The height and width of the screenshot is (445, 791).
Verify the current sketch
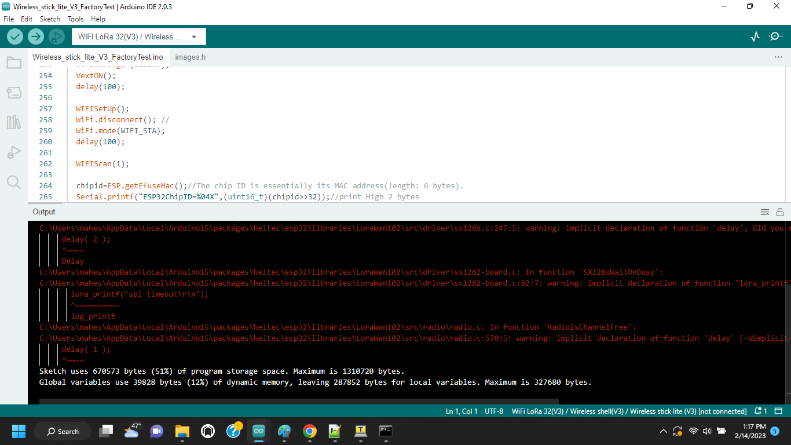pos(14,36)
